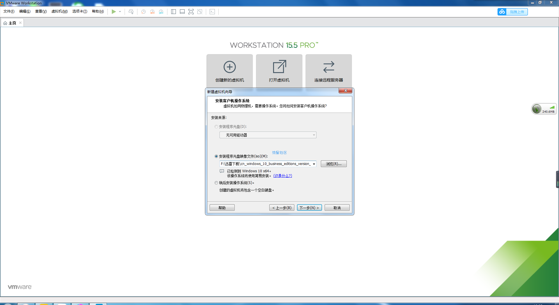The image size is (559, 305).
Task: Click the 240.6MB memory indicator text
Action: point(549,112)
